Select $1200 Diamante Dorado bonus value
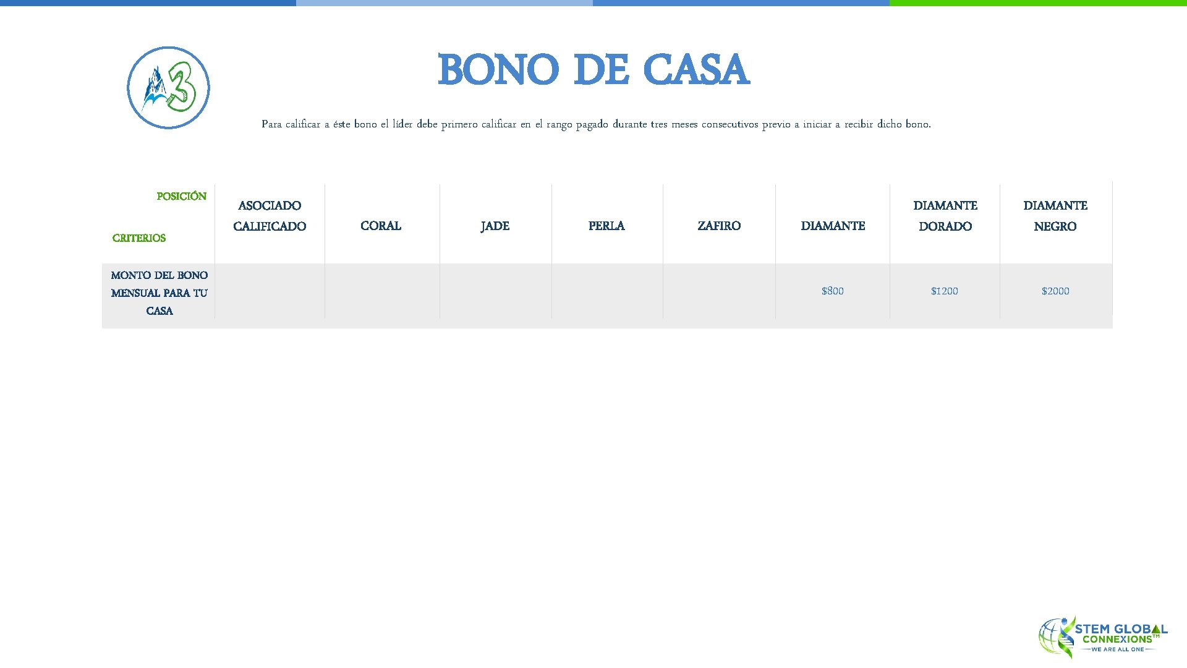This screenshot has width=1187, height=668. 945,291
